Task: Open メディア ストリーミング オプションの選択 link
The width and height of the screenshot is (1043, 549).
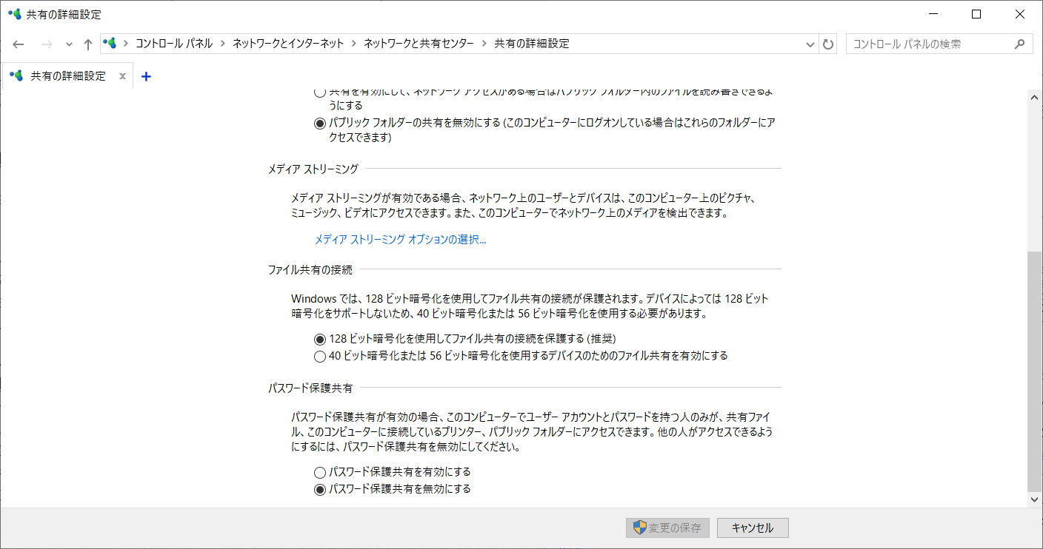Action: point(400,240)
